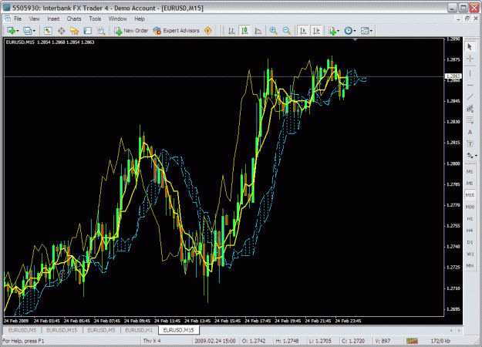Click the V: 897 status value
Viewport: 482px width, 347px height.
383,341
